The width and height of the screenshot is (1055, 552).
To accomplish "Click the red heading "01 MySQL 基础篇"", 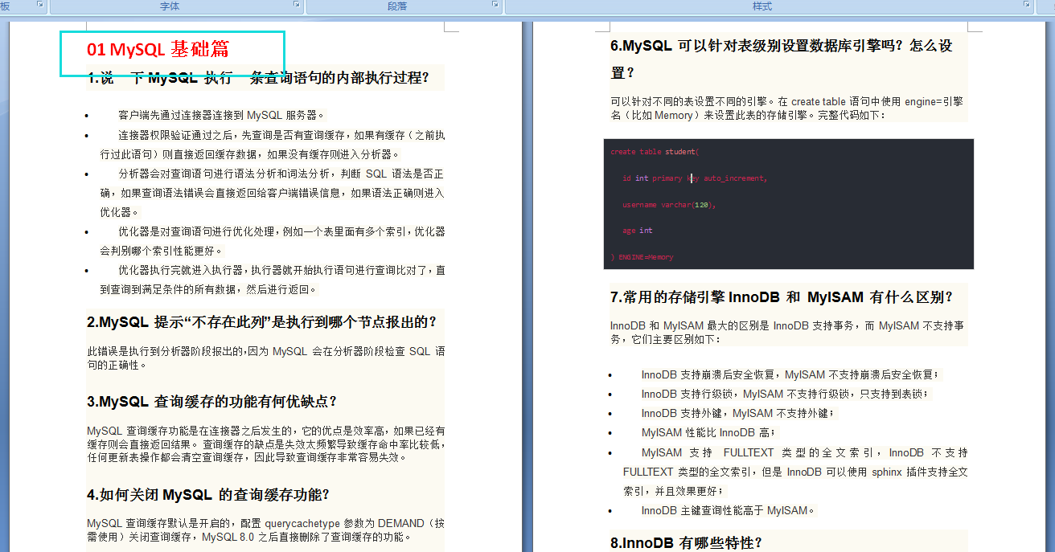I will [x=158, y=49].
